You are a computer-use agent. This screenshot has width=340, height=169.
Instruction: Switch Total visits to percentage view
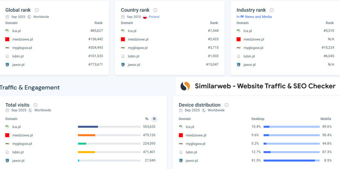coord(147,119)
